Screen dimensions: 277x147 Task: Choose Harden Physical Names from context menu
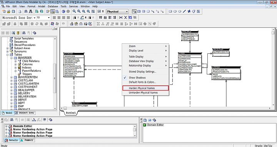click(145, 88)
